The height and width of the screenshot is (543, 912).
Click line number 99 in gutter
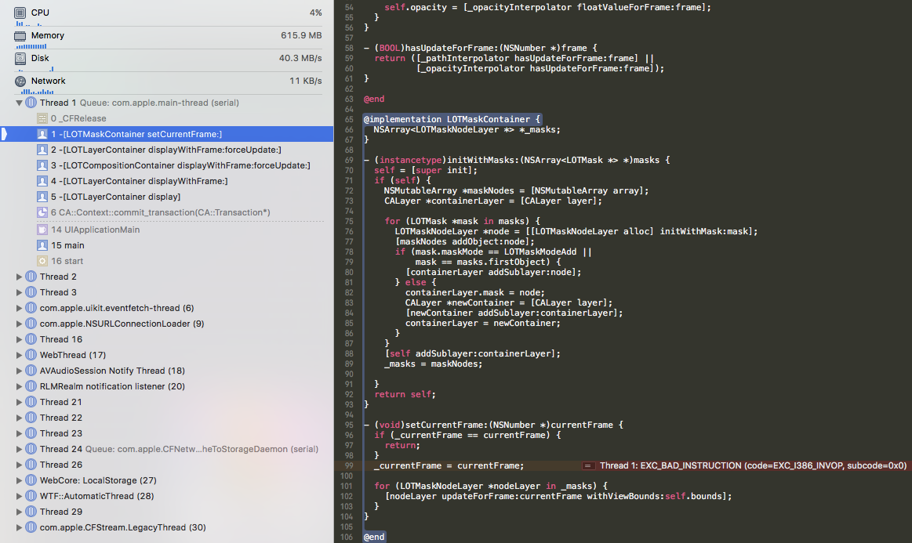348,465
